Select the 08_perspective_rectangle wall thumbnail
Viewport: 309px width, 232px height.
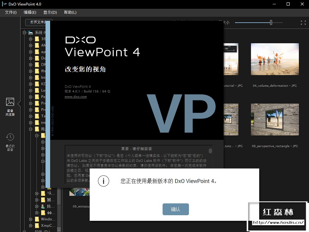point(275,119)
